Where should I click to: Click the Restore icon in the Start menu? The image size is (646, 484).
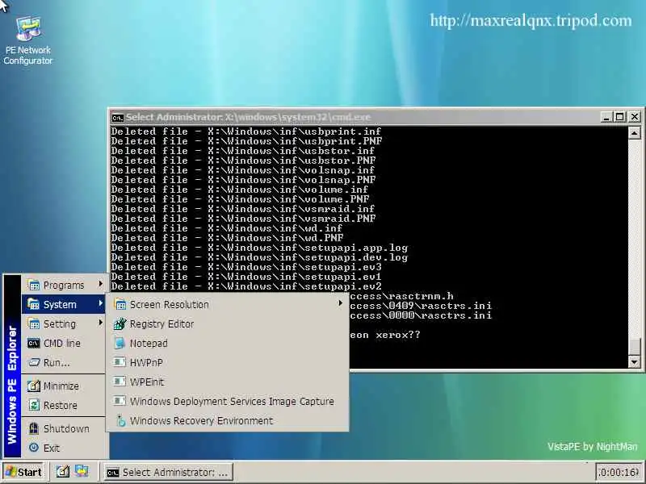click(x=33, y=406)
